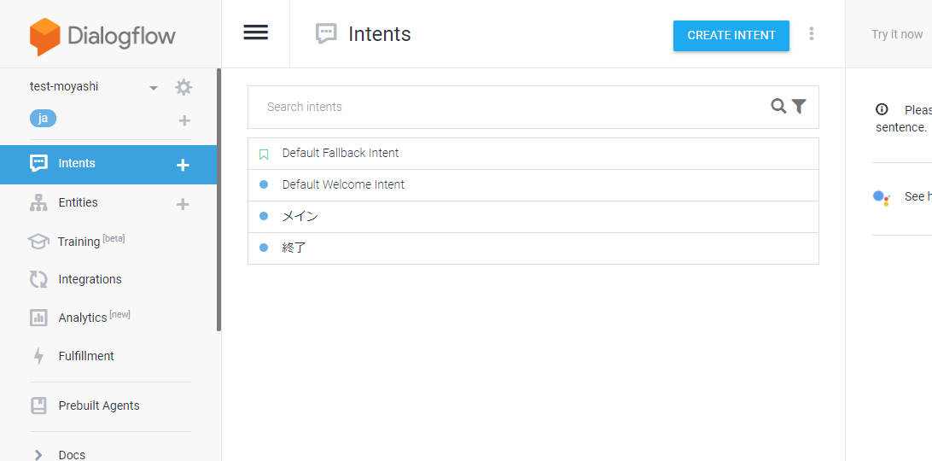The image size is (932, 461).
Task: Click the Fulfillment lightning bolt icon
Action: click(38, 356)
